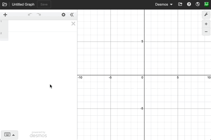Open the language globe menu
Screen dimensions: 211x140
click(x=198, y=4)
